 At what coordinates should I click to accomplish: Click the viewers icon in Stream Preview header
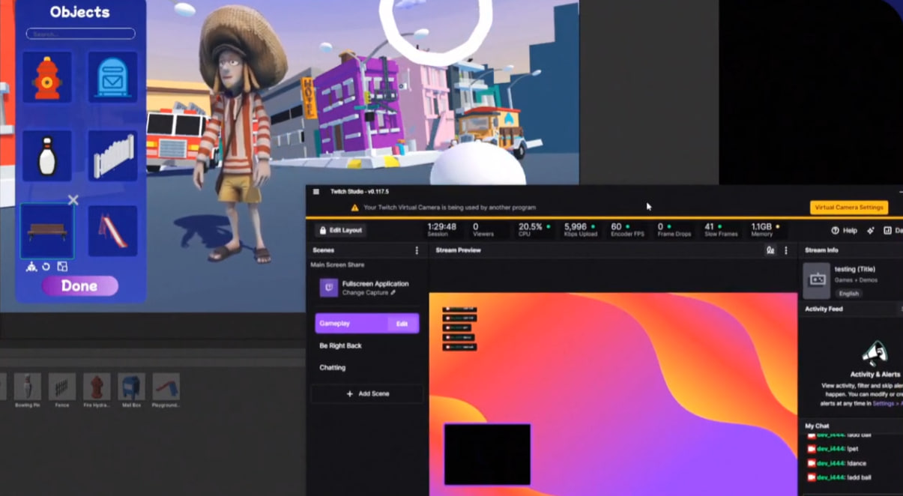[770, 250]
